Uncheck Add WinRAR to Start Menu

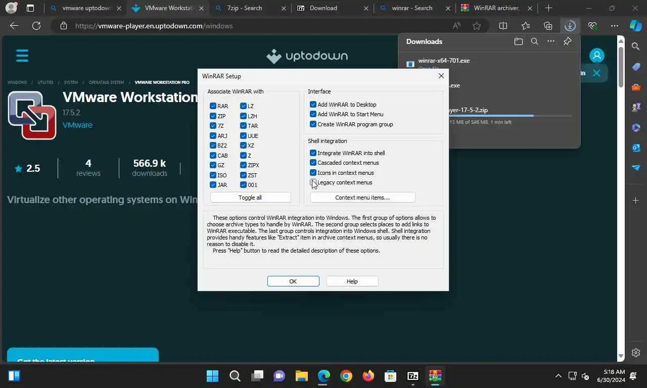(x=313, y=114)
